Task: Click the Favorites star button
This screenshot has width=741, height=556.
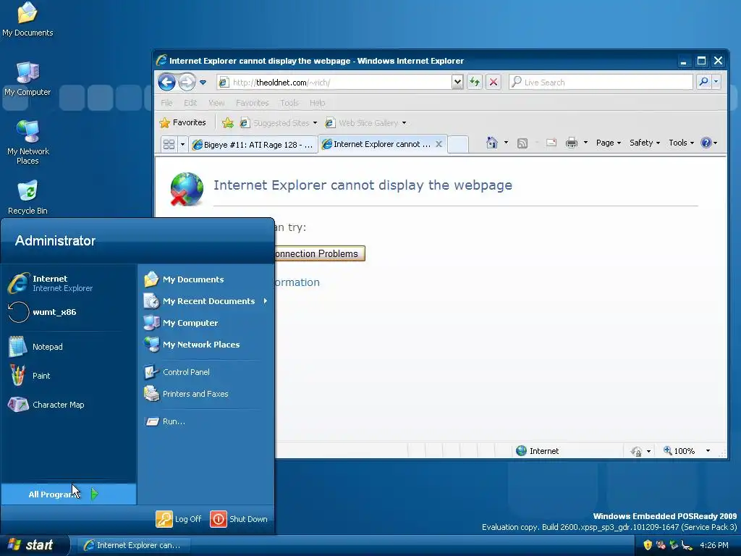Action: [183, 123]
